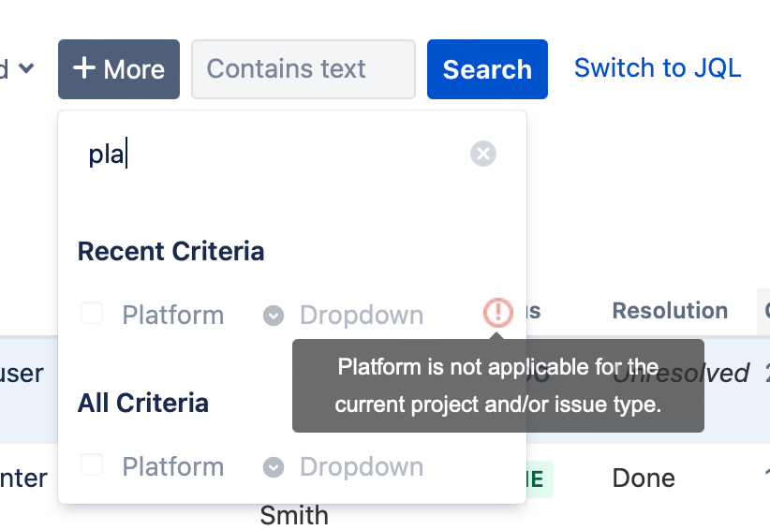Switch to JQL mode
Viewport: 770px width, 530px height.
coord(658,67)
